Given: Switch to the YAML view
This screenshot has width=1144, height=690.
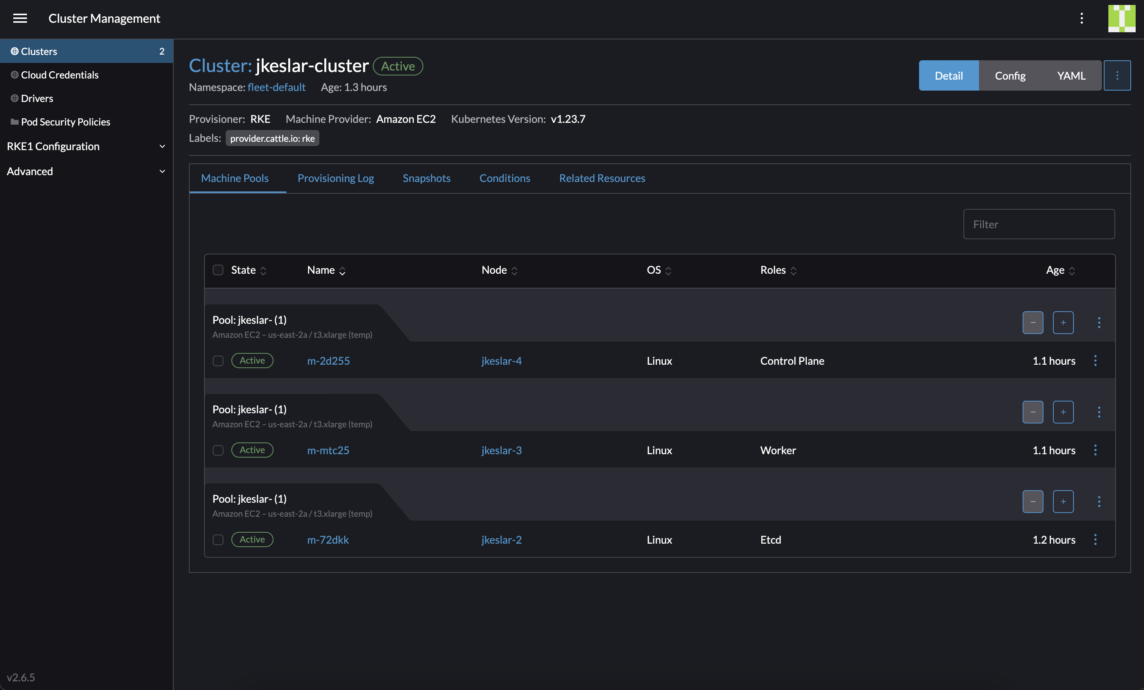Looking at the screenshot, I should (x=1071, y=75).
